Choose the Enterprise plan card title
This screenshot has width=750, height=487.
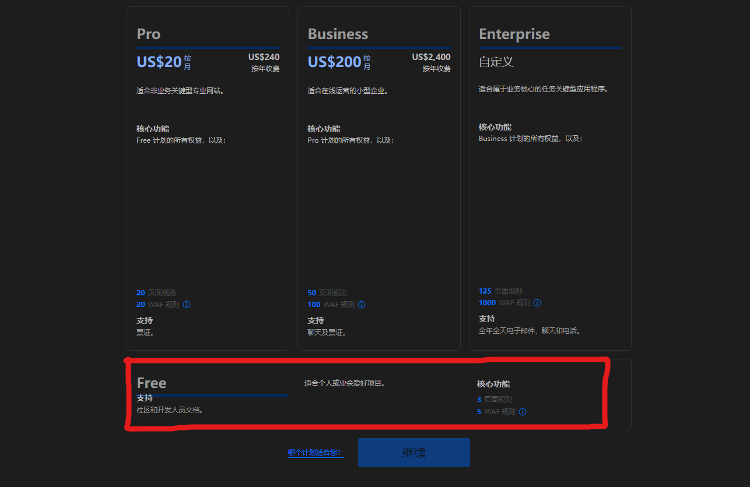pos(514,34)
